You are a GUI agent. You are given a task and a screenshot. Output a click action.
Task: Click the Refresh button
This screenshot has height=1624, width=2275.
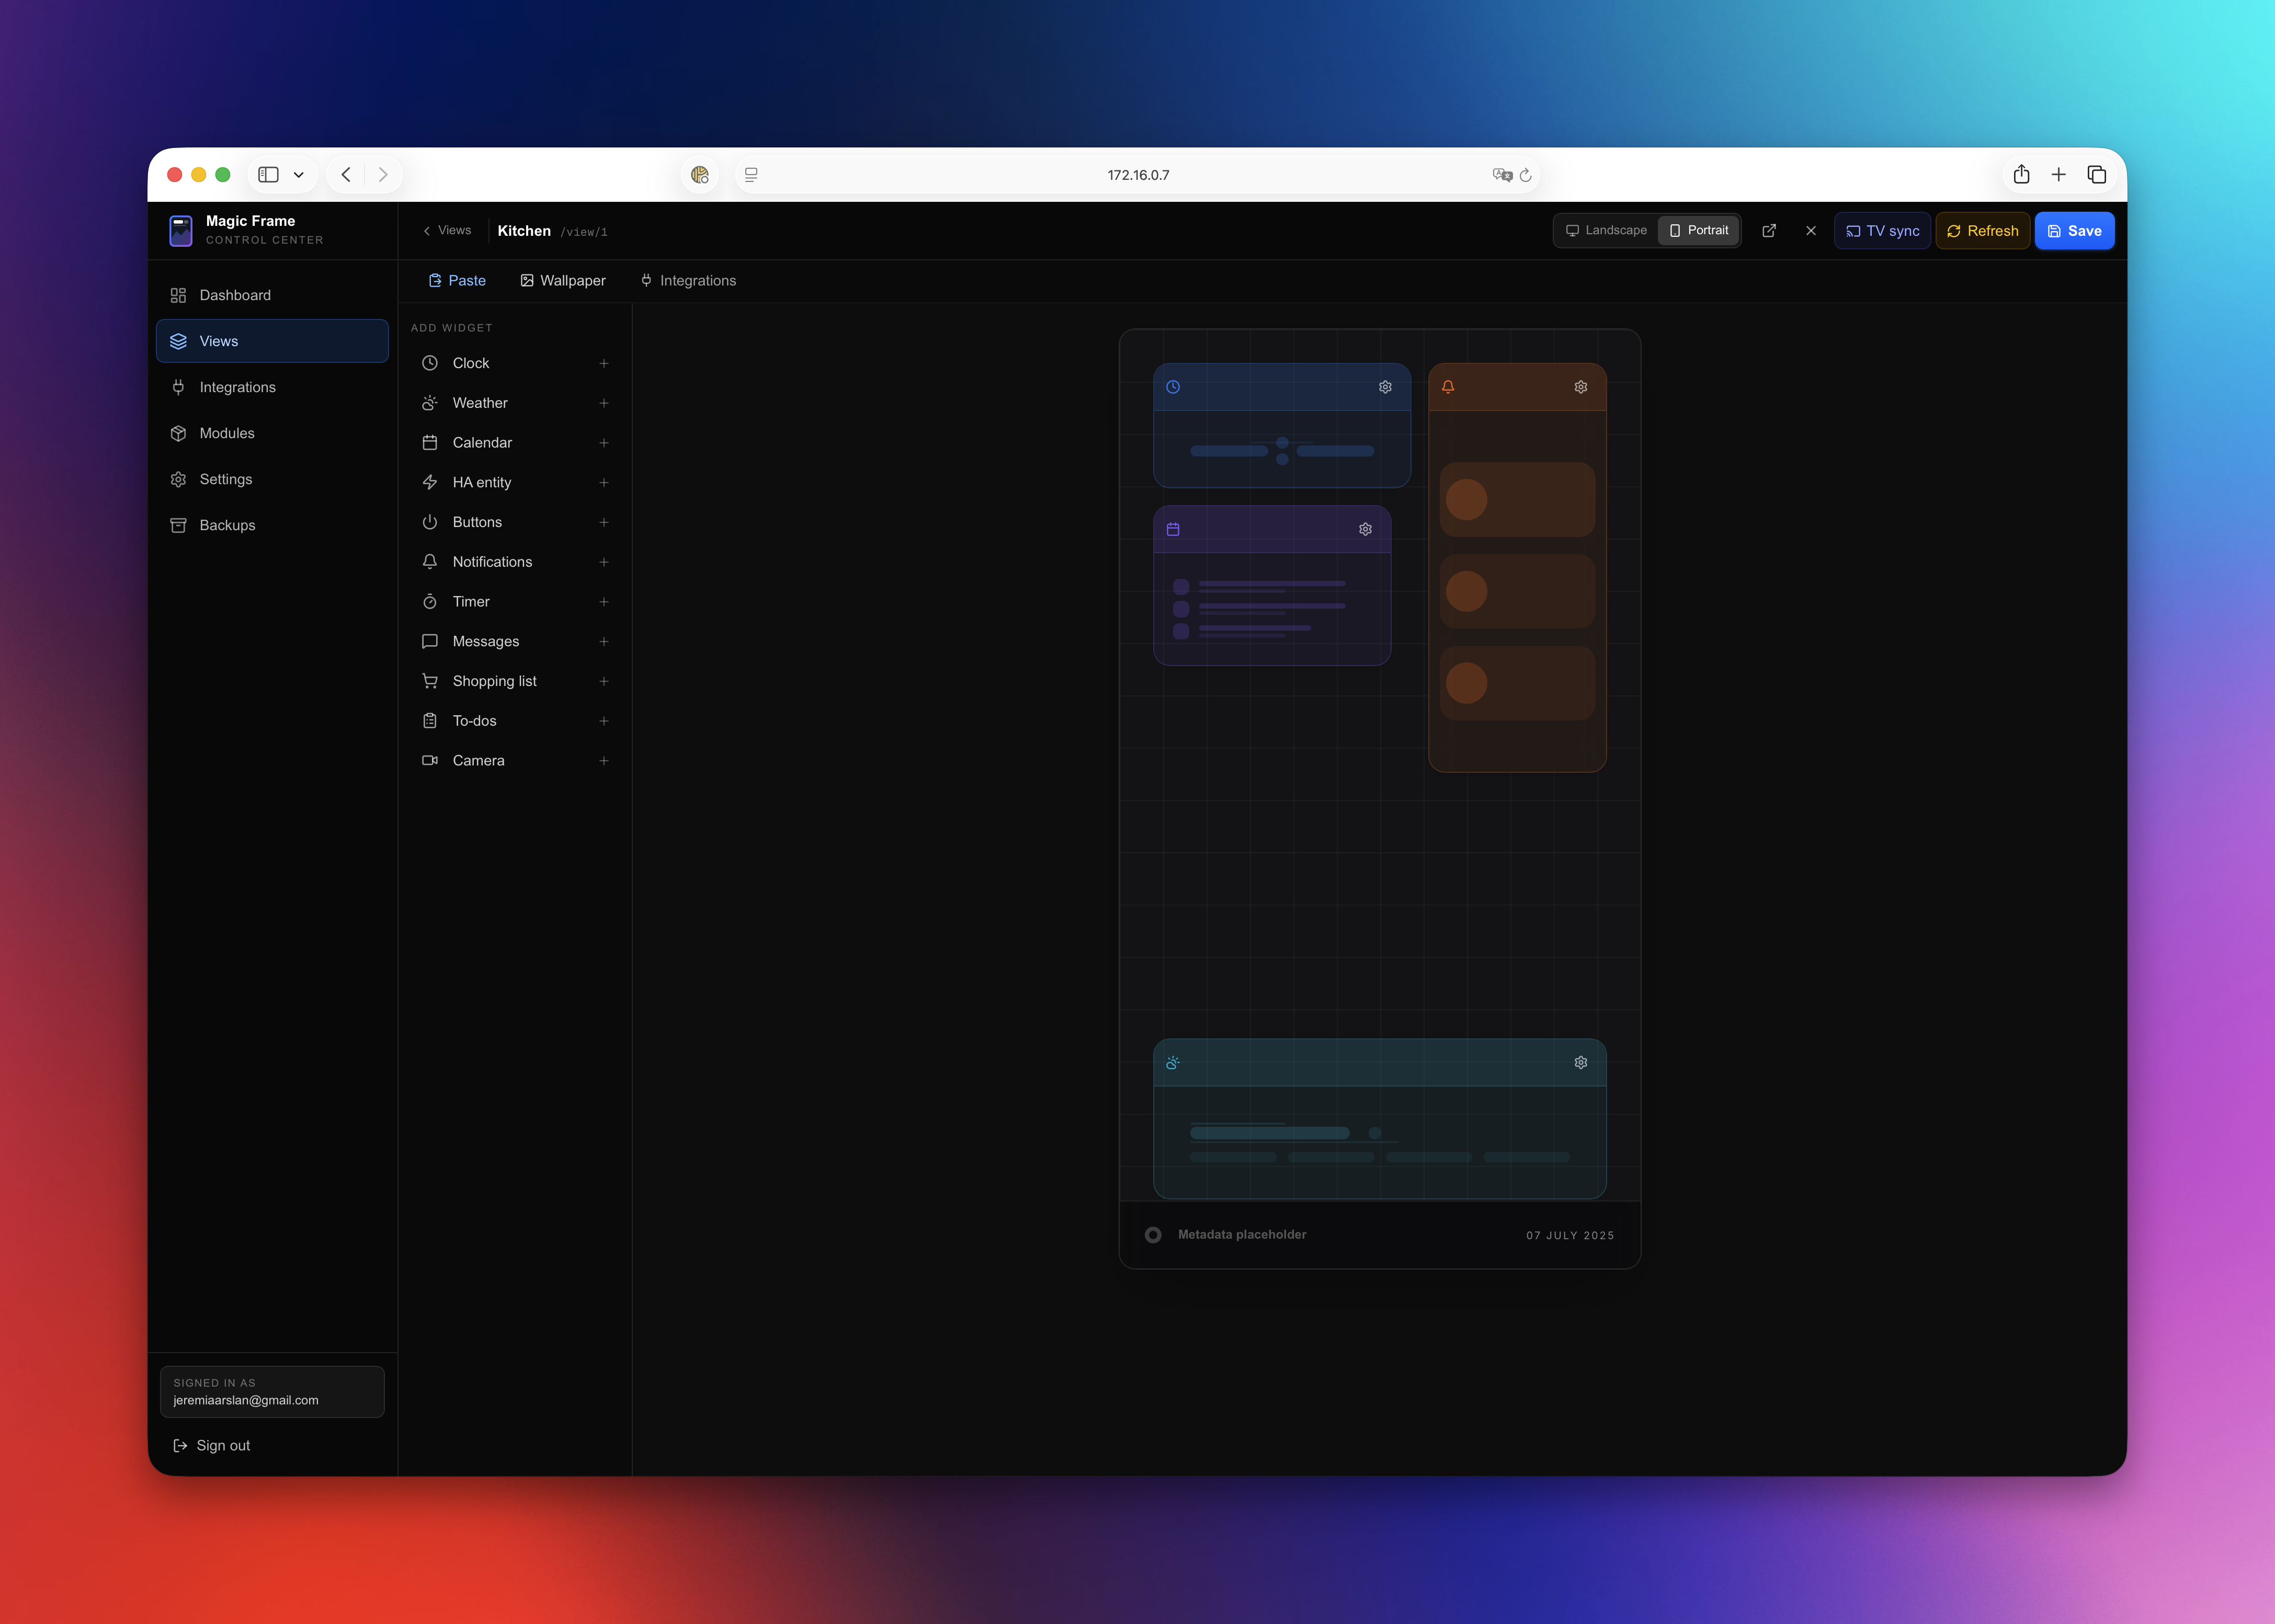[1982, 231]
